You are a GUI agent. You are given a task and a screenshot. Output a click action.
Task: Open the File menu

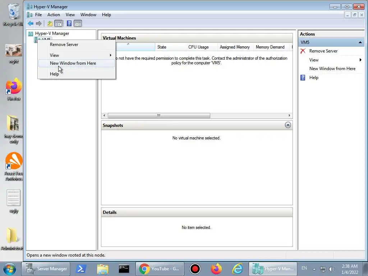coord(38,14)
